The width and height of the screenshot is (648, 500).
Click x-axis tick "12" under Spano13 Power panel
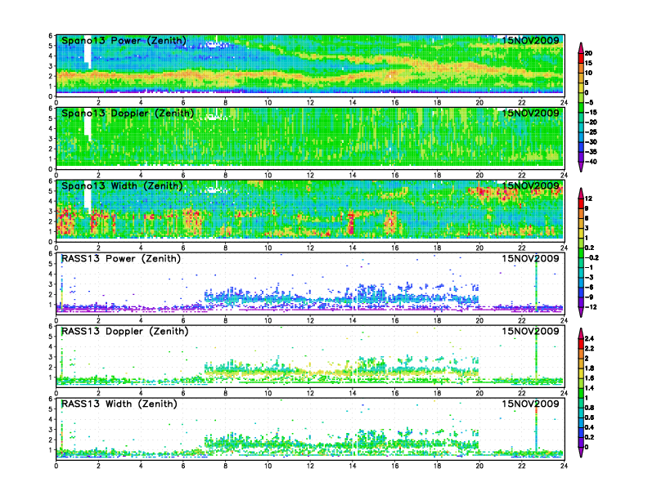click(x=310, y=103)
